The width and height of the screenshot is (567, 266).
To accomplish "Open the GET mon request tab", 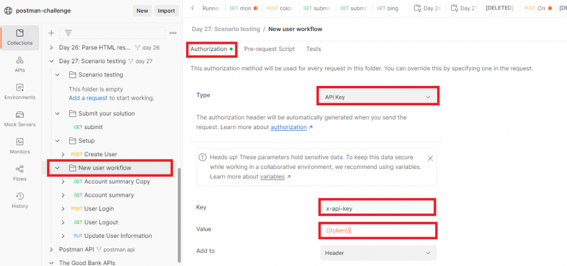I will [x=244, y=8].
